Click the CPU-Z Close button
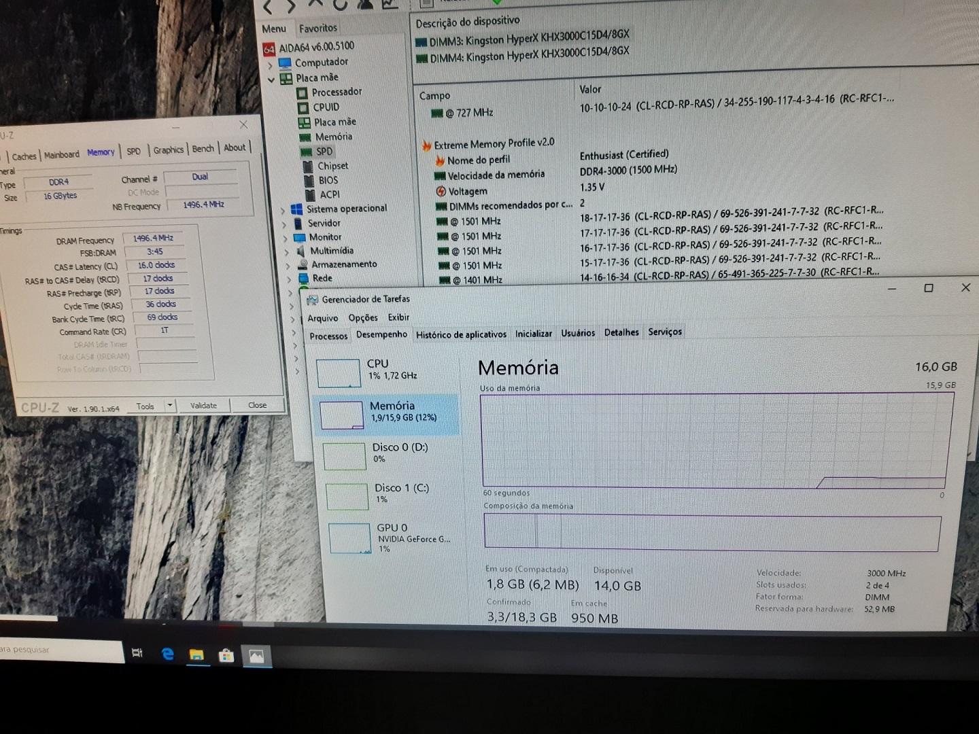 [x=257, y=404]
